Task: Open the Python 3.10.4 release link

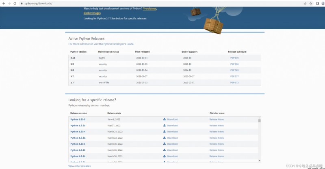Action: click(x=78, y=132)
